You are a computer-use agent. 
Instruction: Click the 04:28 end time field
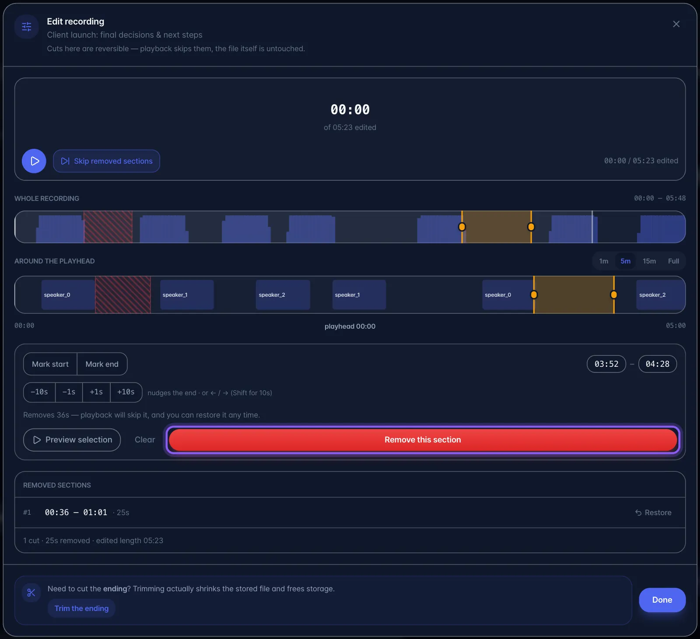658,364
